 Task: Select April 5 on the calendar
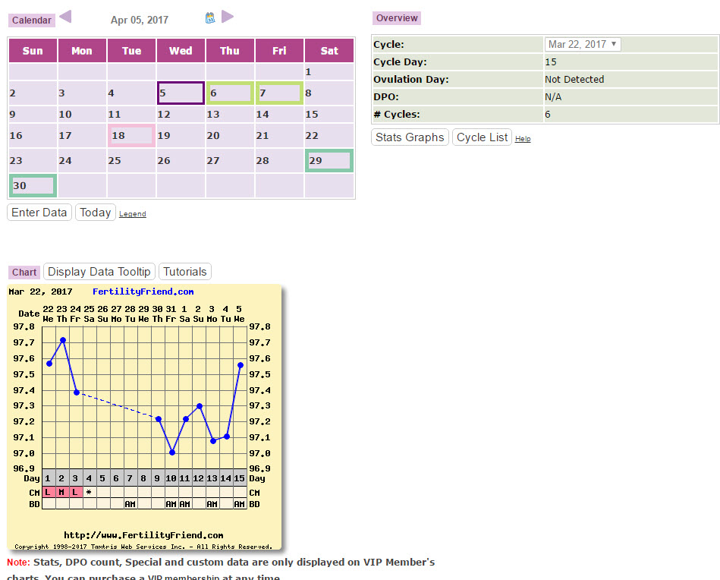coord(181,93)
